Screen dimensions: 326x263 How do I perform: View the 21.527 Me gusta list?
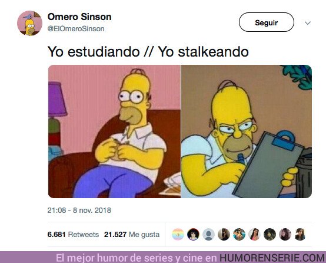click(132, 235)
